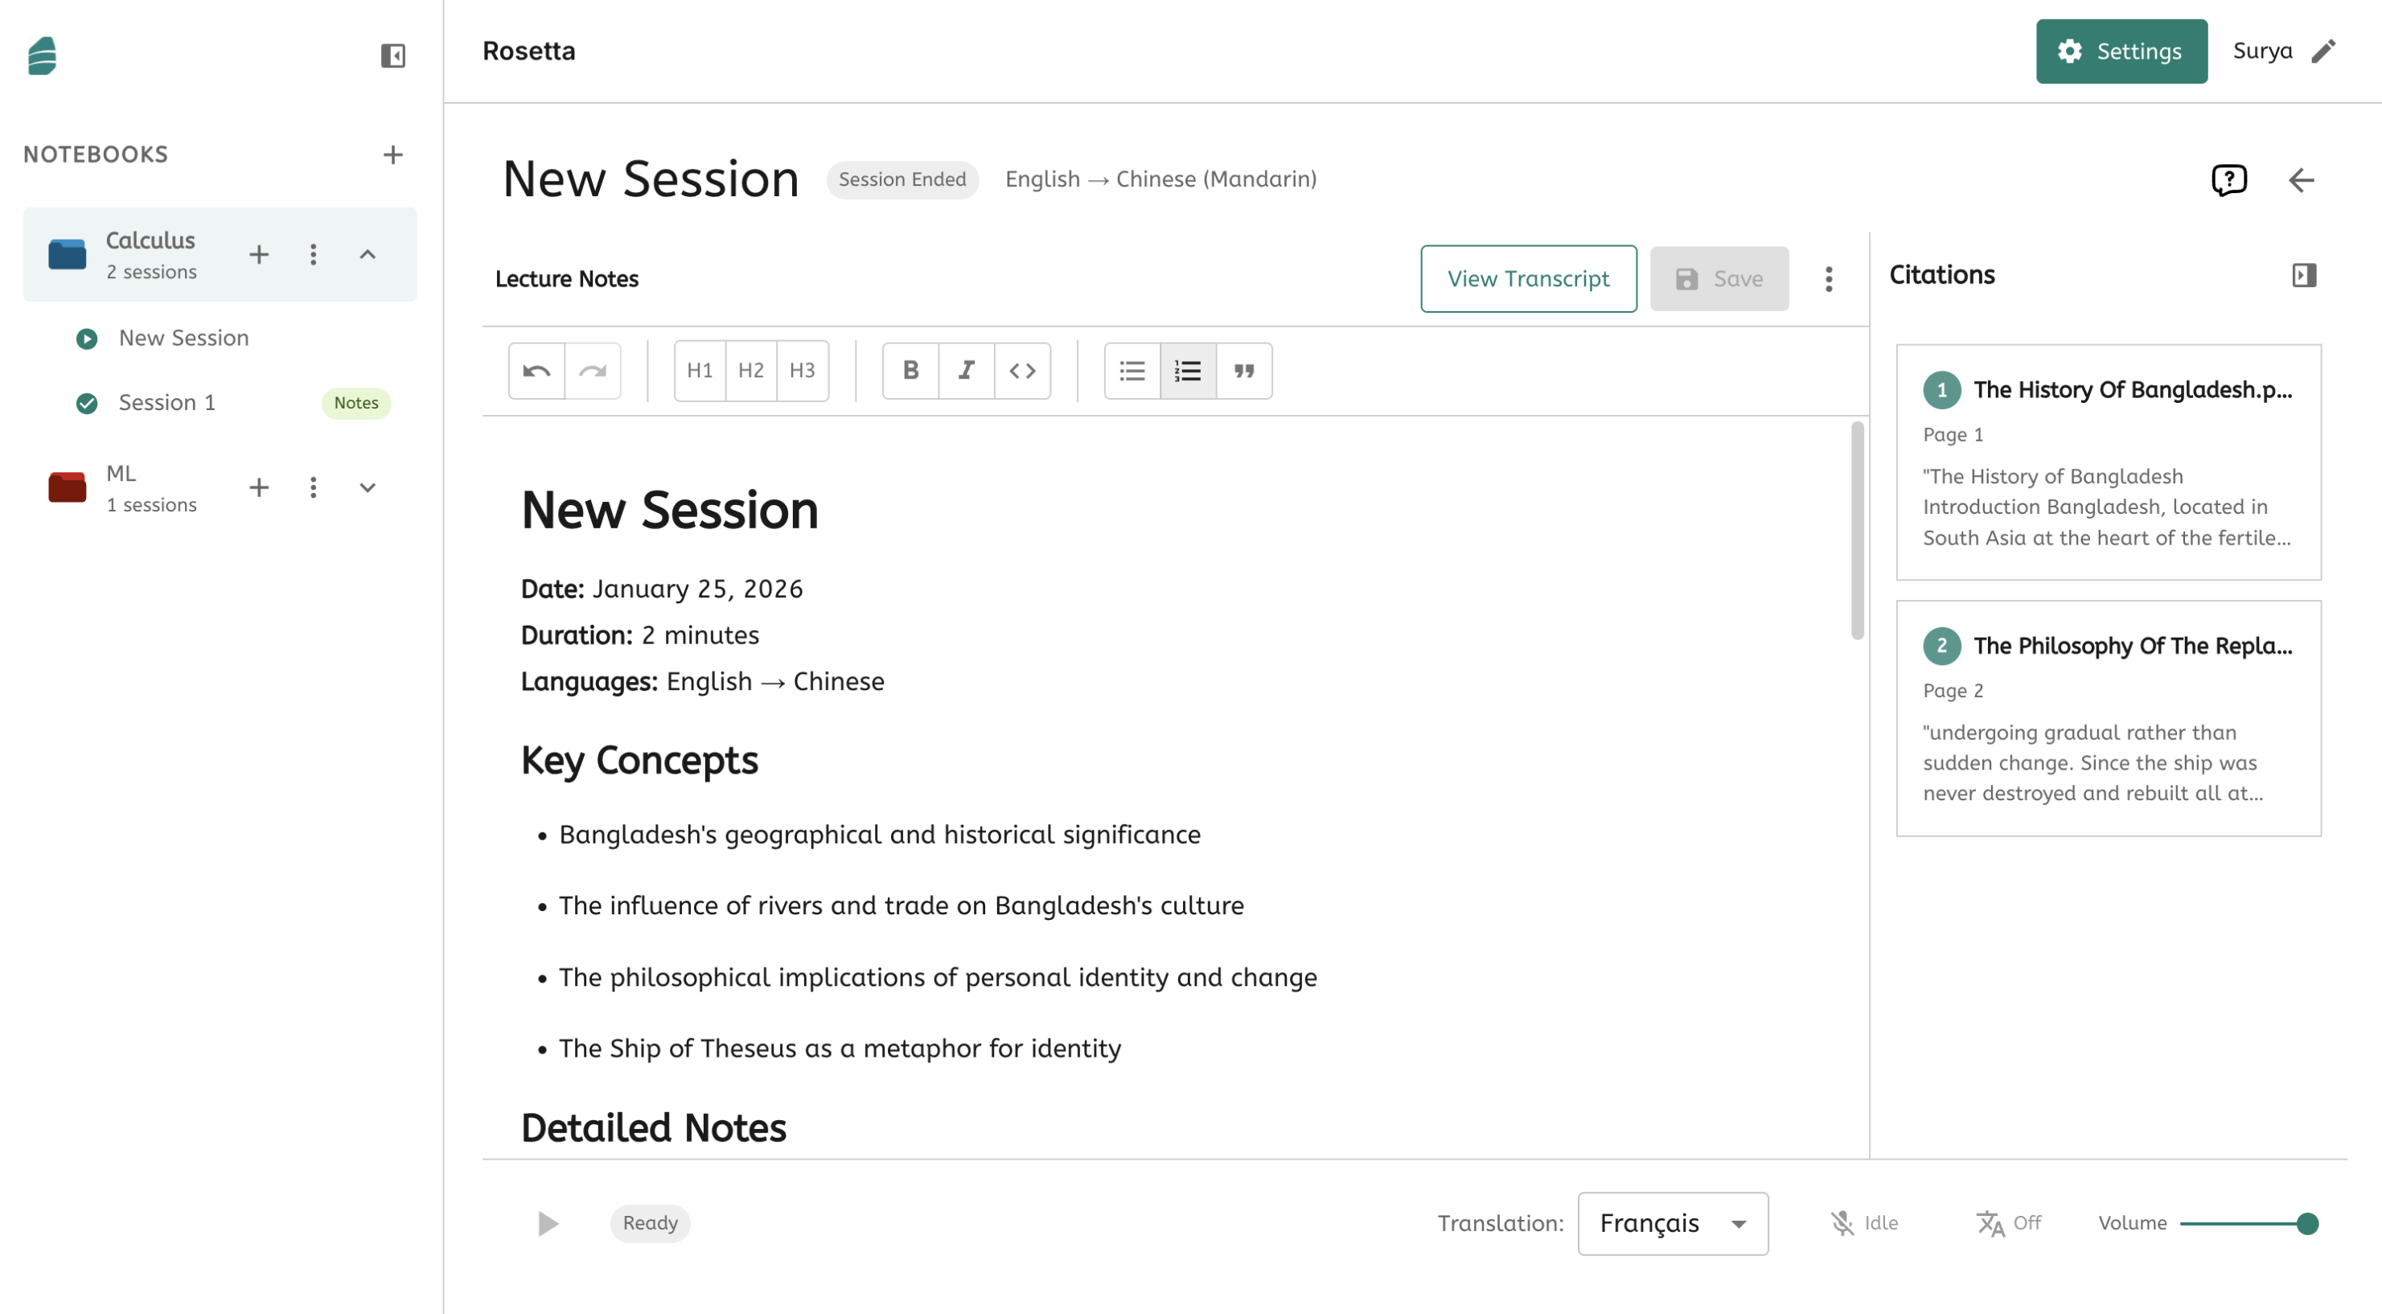Image resolution: width=2382 pixels, height=1314 pixels.
Task: Collapse the Calculus notebook
Action: coord(367,254)
